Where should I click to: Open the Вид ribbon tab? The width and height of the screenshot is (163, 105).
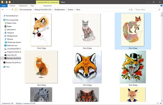pos(32,6)
